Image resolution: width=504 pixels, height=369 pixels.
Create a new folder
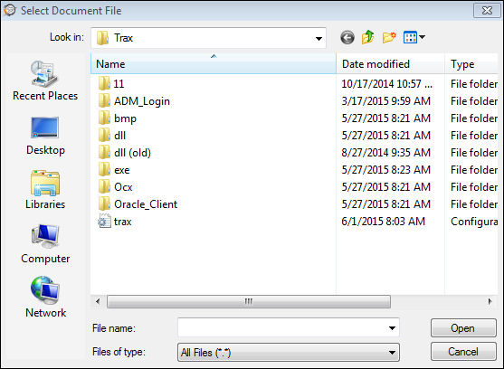[x=389, y=38]
